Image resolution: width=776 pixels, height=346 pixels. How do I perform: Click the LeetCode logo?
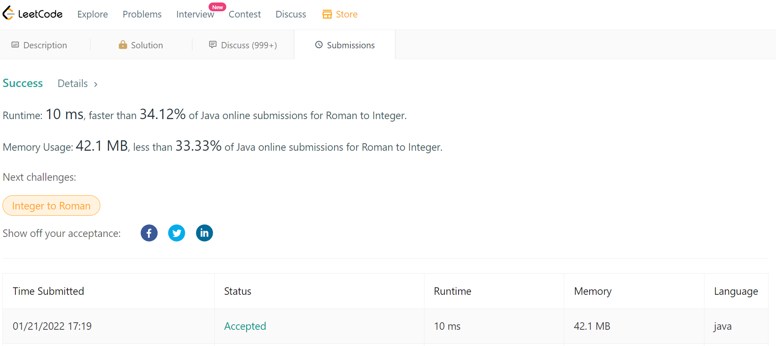point(32,14)
